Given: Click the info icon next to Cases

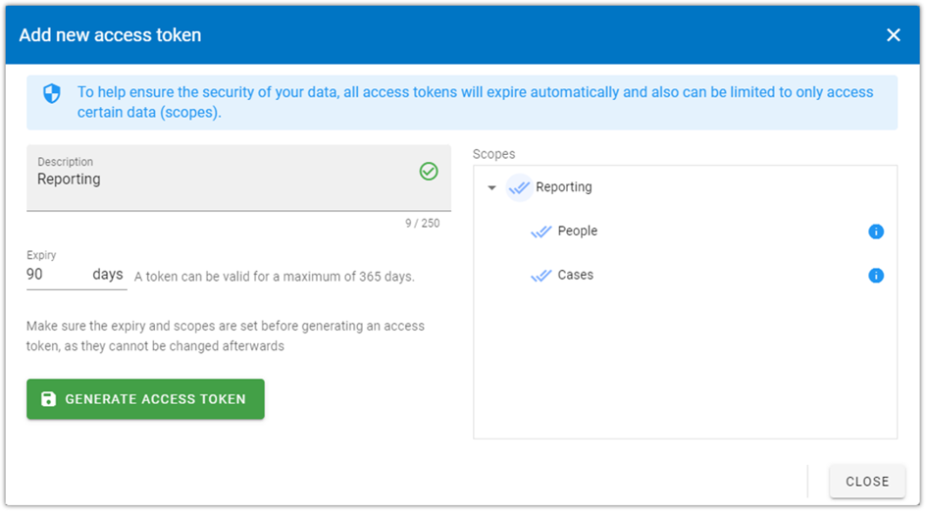Looking at the screenshot, I should tap(876, 275).
